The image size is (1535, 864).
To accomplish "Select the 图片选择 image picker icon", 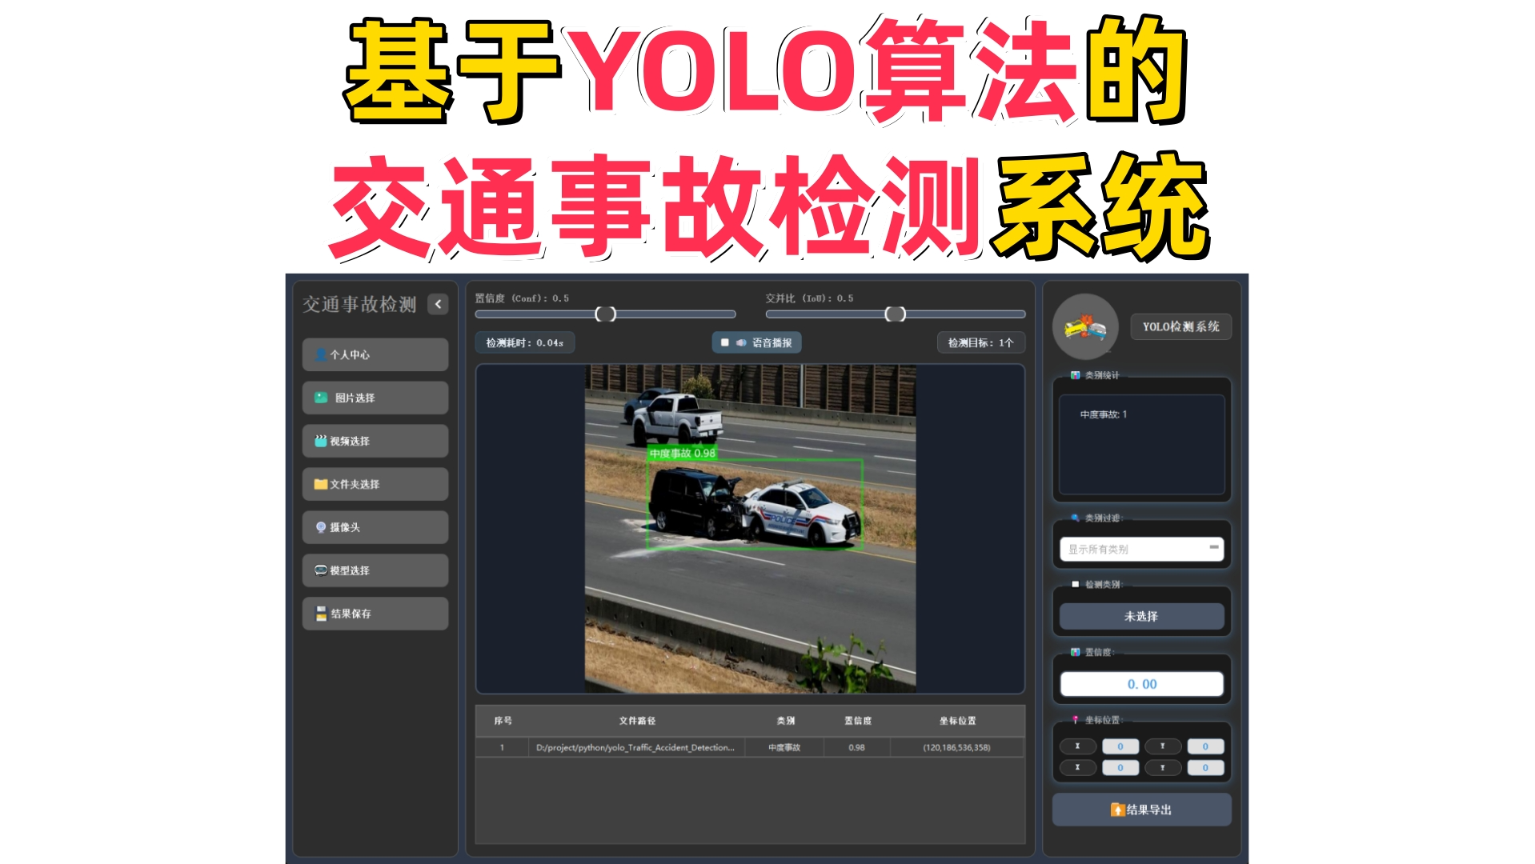I will (319, 397).
